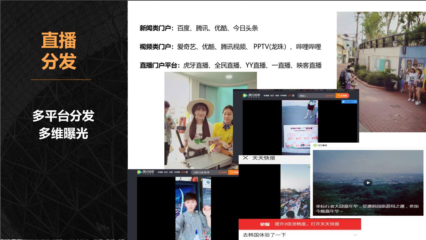This screenshot has height=240, width=426.
Task: Click the 多维曝光 subtitle text
Action: point(63,133)
